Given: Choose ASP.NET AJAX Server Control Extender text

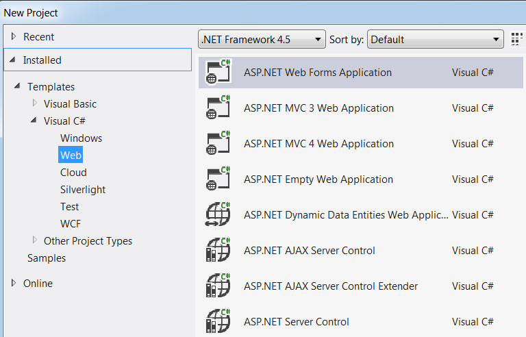Looking at the screenshot, I should tap(331, 286).
